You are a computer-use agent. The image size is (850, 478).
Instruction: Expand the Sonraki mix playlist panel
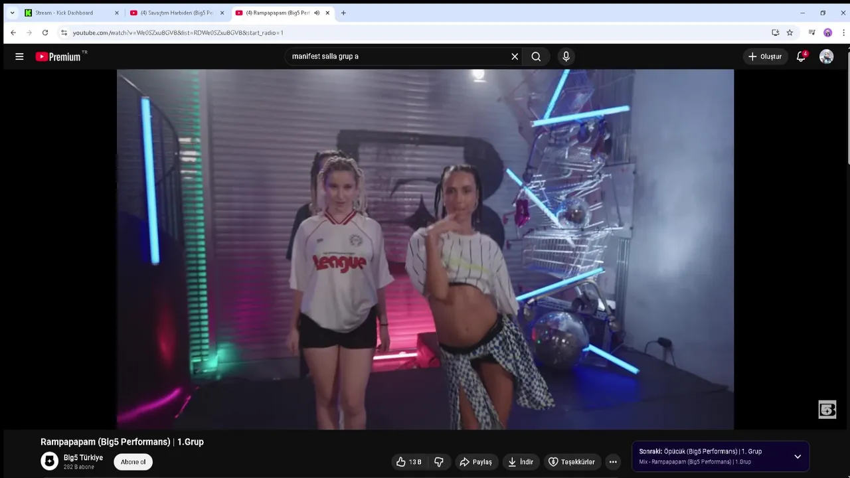[798, 457]
